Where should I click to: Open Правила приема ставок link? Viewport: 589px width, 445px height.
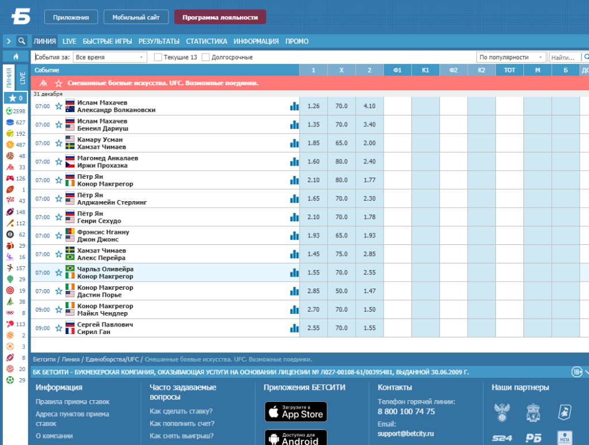[x=72, y=402]
